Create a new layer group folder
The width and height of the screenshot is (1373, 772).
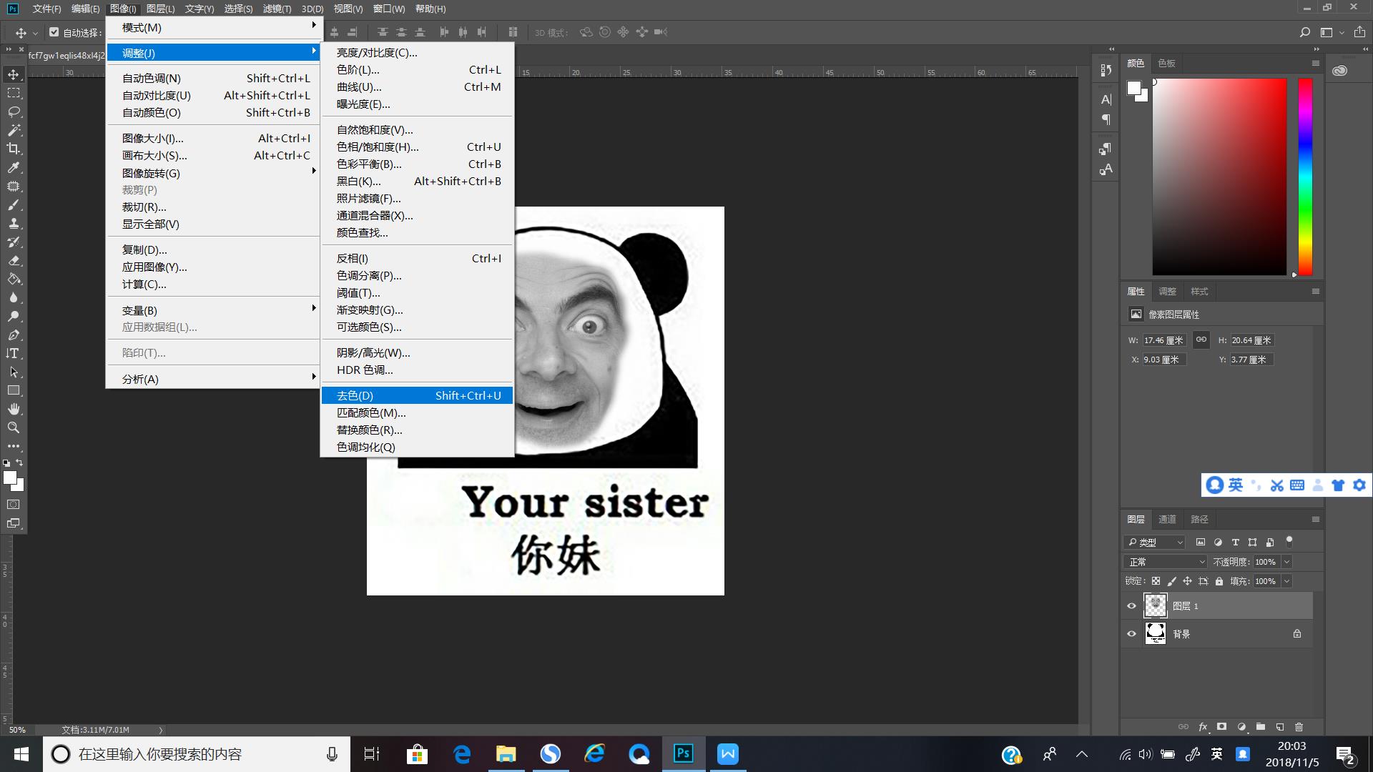[x=1261, y=727]
